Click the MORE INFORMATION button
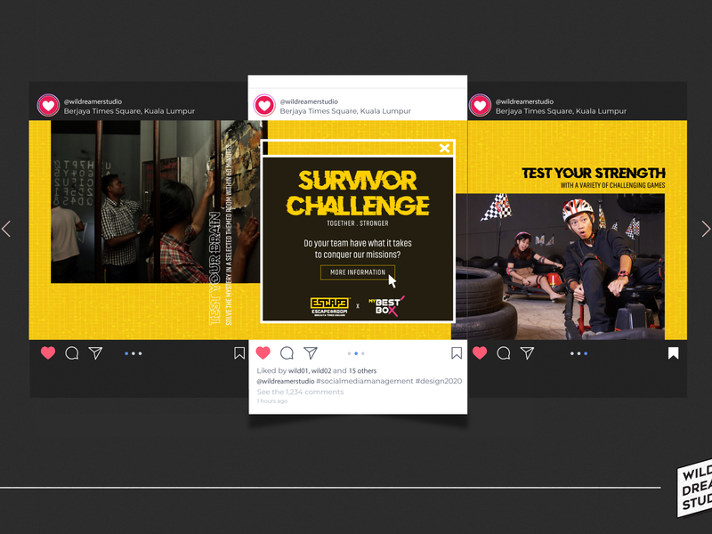Viewport: 712px width, 534px height. (x=358, y=272)
